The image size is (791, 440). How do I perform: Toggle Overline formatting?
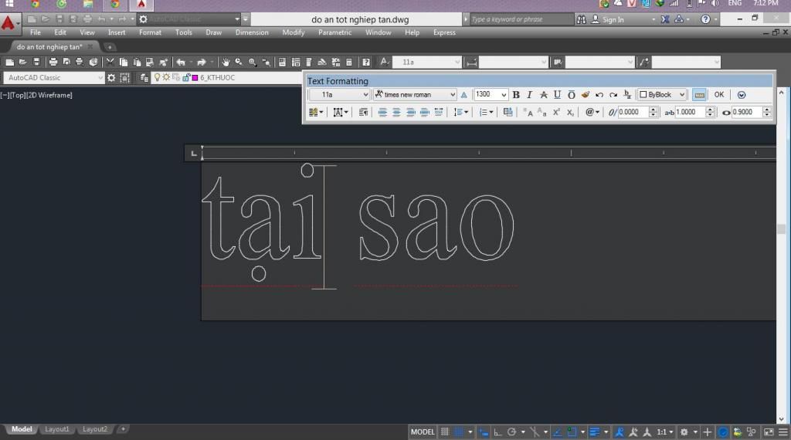[571, 95]
